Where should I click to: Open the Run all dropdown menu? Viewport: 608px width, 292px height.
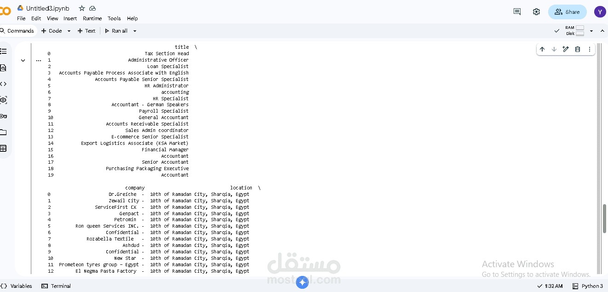coord(134,31)
